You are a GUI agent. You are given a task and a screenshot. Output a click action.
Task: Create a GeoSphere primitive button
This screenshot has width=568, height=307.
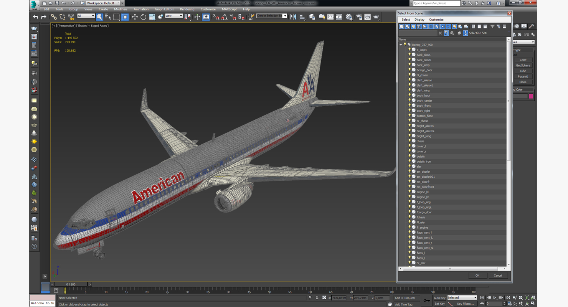(x=523, y=66)
